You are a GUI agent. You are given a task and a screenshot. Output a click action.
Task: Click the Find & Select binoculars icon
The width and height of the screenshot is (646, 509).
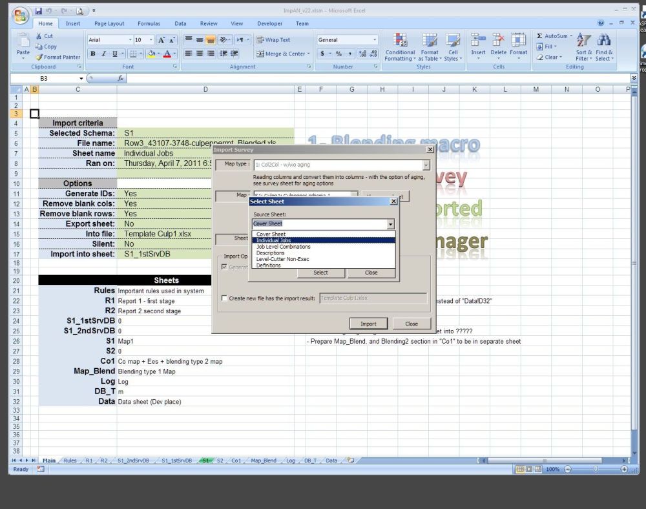pyautogui.click(x=603, y=40)
